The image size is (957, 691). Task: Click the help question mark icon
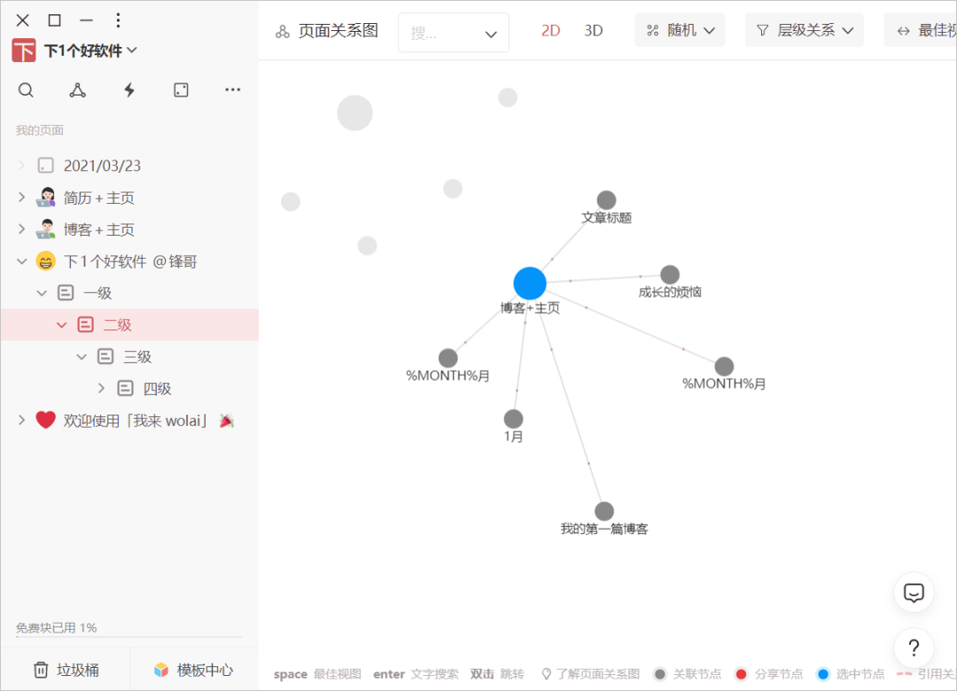tap(914, 648)
